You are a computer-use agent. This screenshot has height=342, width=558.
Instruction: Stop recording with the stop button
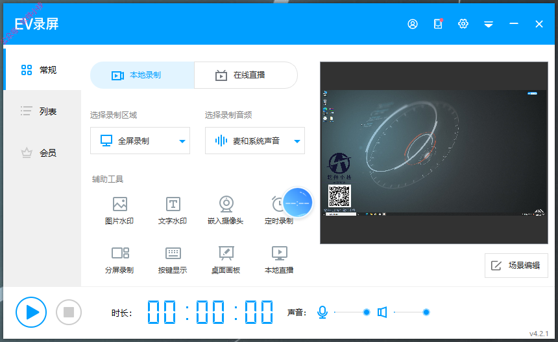click(69, 312)
